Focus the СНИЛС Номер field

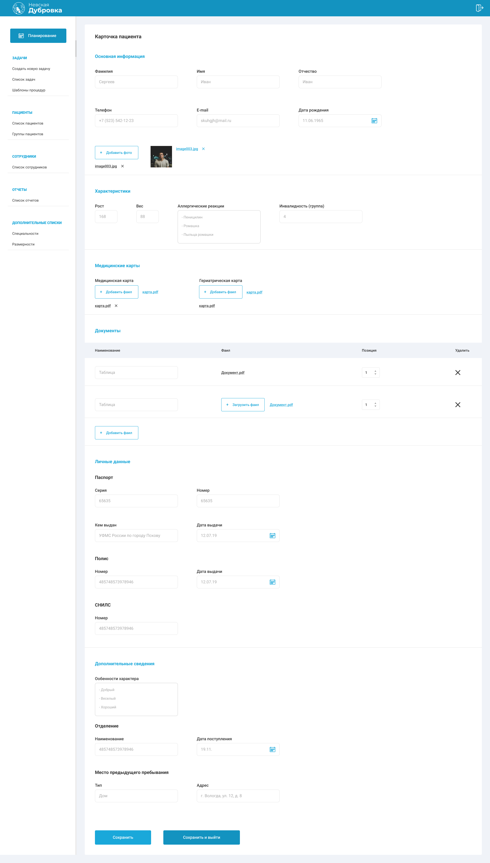pos(136,628)
